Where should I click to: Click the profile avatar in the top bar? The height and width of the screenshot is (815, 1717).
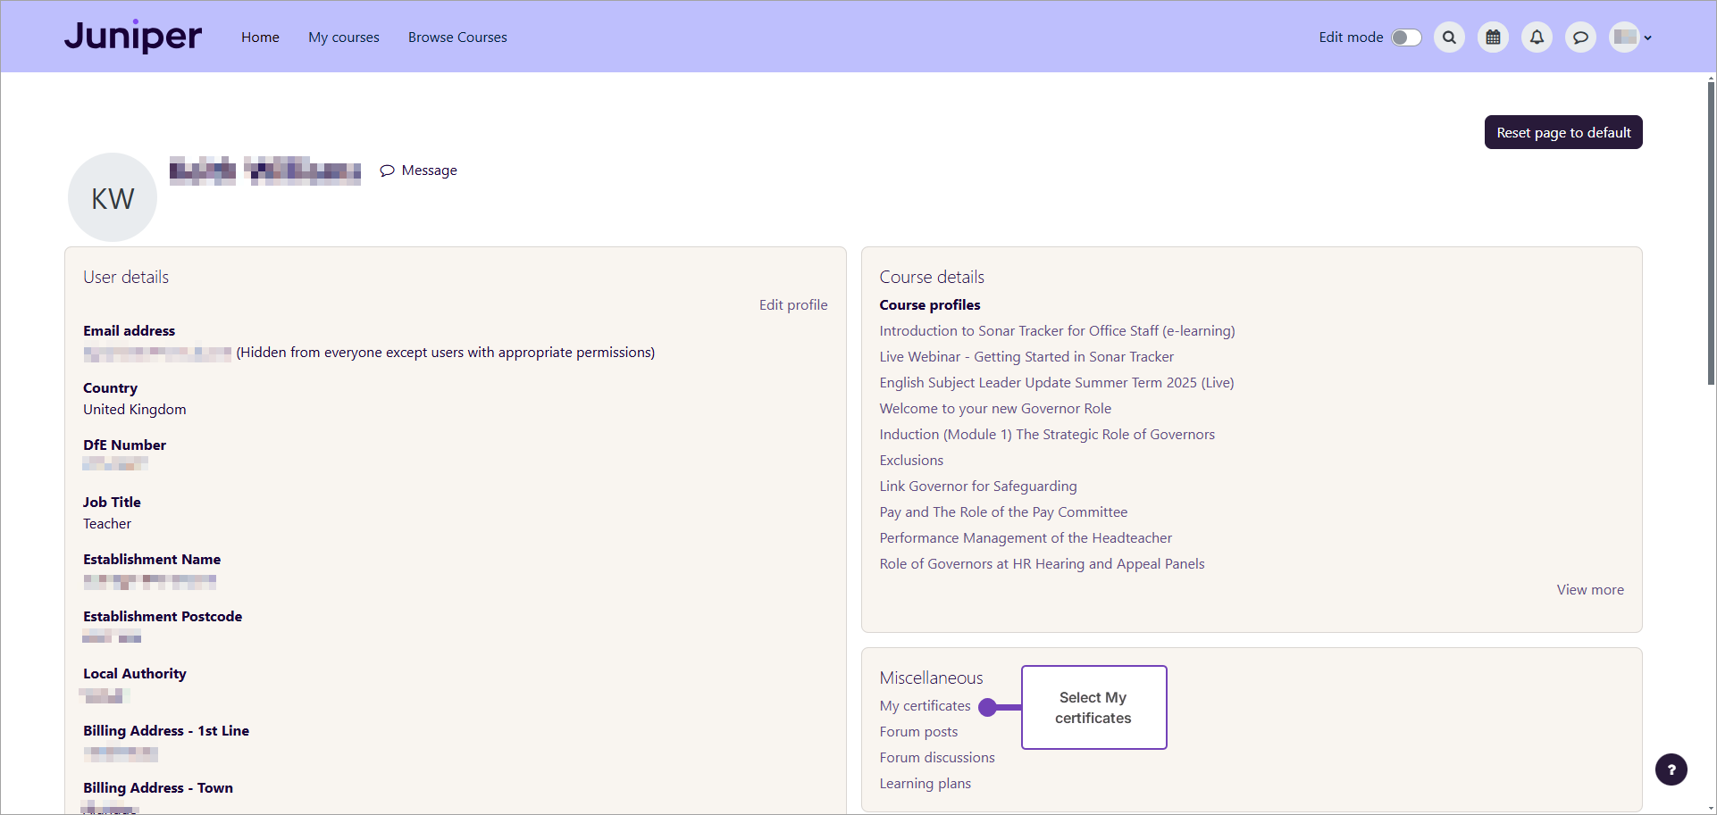[x=1624, y=37]
